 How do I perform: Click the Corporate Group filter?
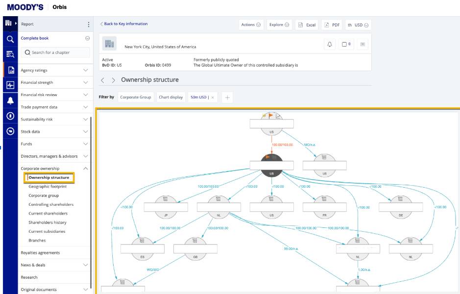click(x=136, y=97)
